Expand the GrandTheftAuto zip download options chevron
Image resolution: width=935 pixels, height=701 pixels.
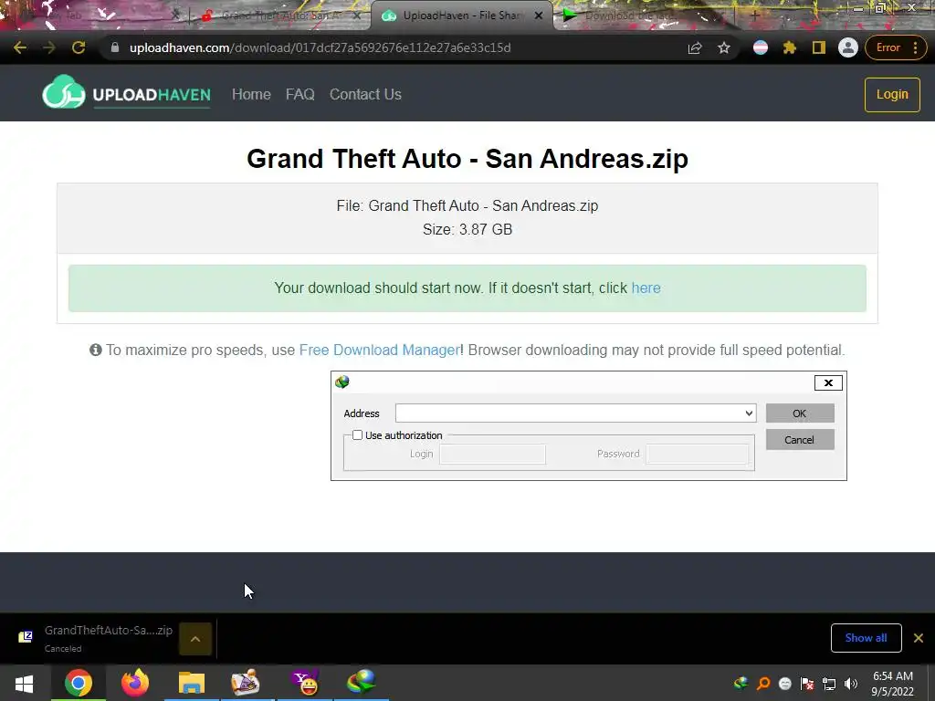[195, 638]
